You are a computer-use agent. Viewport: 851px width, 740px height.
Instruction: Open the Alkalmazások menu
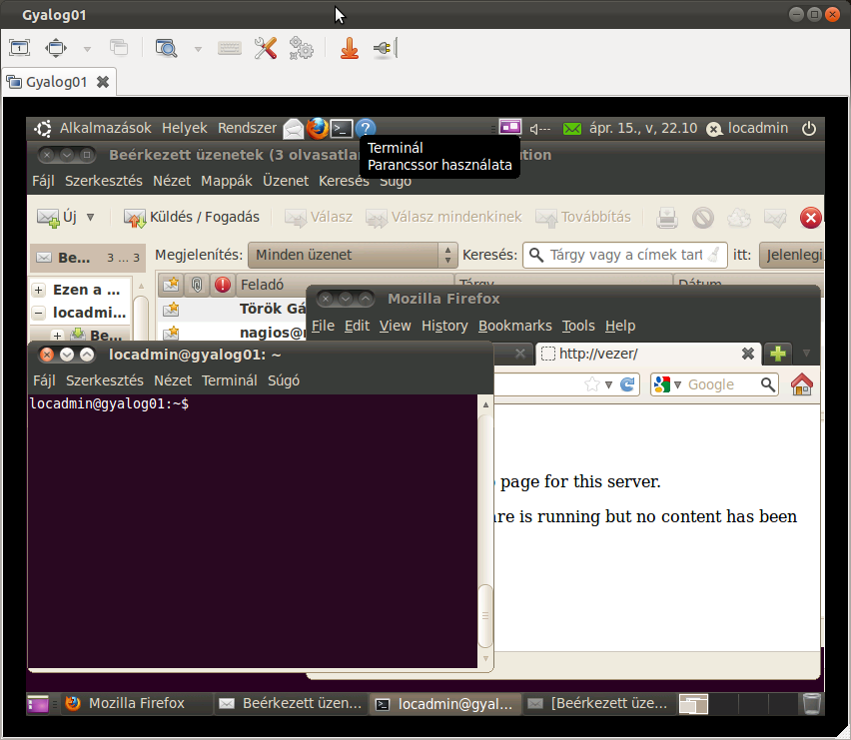(105, 128)
